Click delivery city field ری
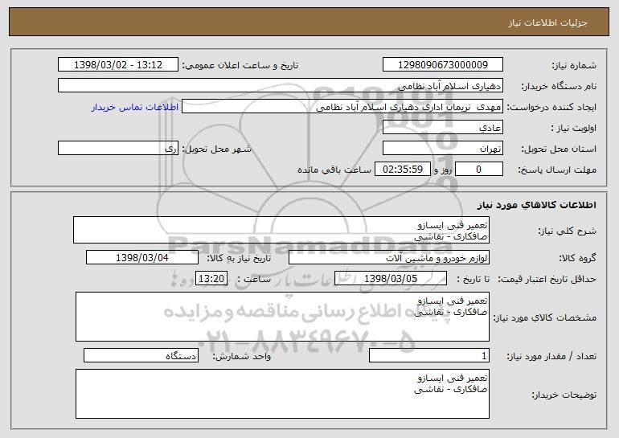The image size is (619, 438). 118,149
